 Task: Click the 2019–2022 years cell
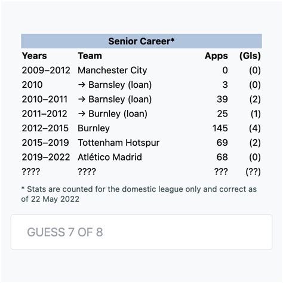[x=46, y=157]
